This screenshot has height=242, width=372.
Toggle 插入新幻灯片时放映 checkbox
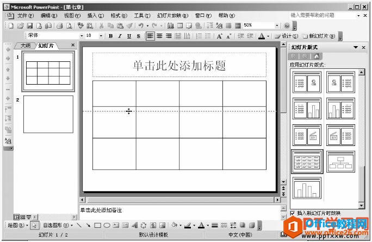pos(293,213)
